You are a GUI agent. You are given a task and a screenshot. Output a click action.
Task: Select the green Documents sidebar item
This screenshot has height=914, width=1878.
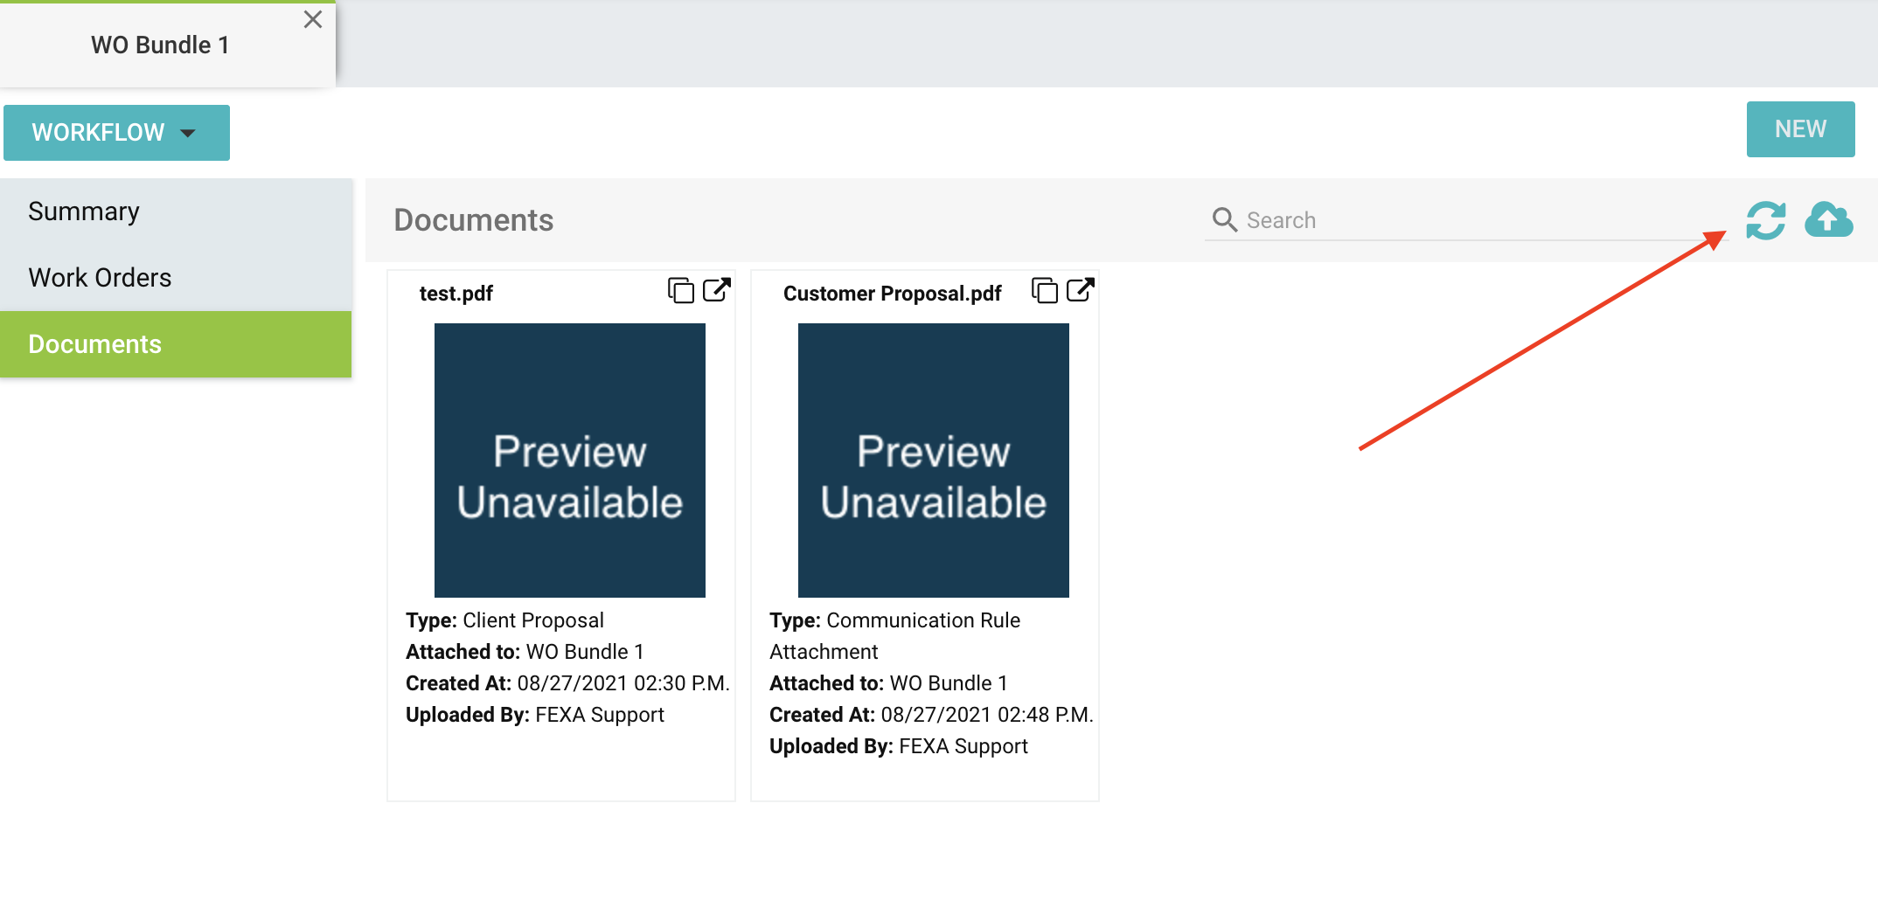pos(94,344)
